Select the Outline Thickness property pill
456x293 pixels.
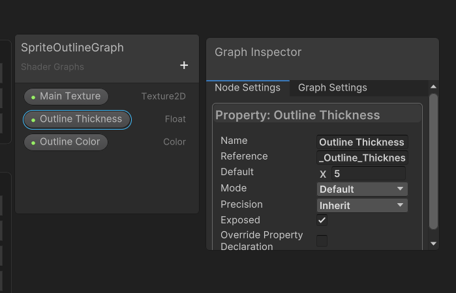[x=77, y=119]
